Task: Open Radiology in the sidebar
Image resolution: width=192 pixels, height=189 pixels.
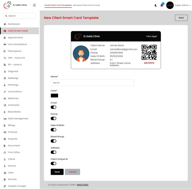Action: pos(19,78)
